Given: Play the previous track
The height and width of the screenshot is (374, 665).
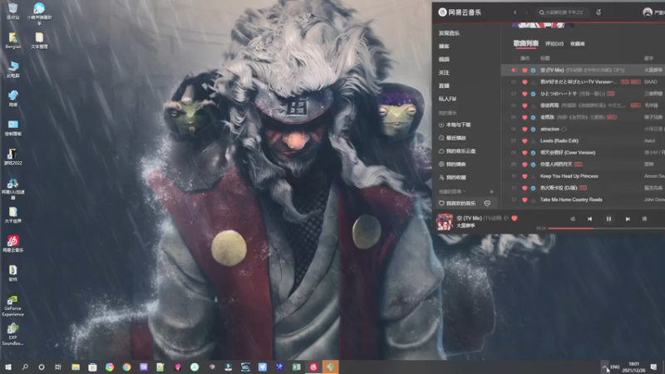Looking at the screenshot, I should (589, 219).
